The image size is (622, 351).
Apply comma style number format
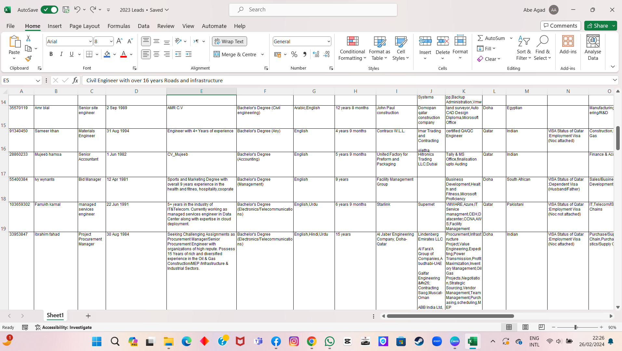(x=305, y=55)
